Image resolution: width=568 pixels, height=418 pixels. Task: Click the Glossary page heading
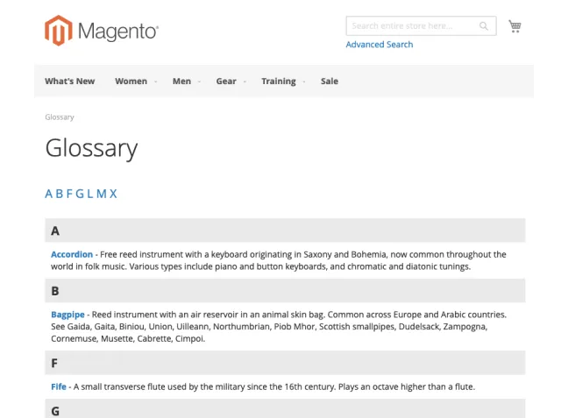(x=91, y=148)
